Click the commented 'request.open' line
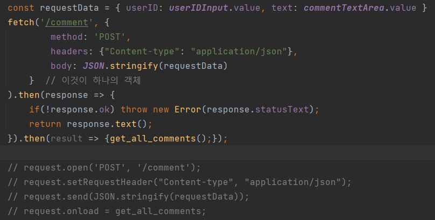435x220 pixels. 104,167
